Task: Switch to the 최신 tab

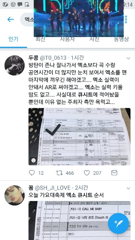Action: click(x=40, y=39)
